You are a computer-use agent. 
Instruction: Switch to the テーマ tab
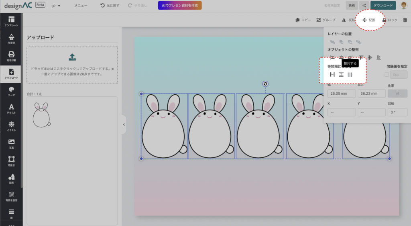[x=11, y=91]
